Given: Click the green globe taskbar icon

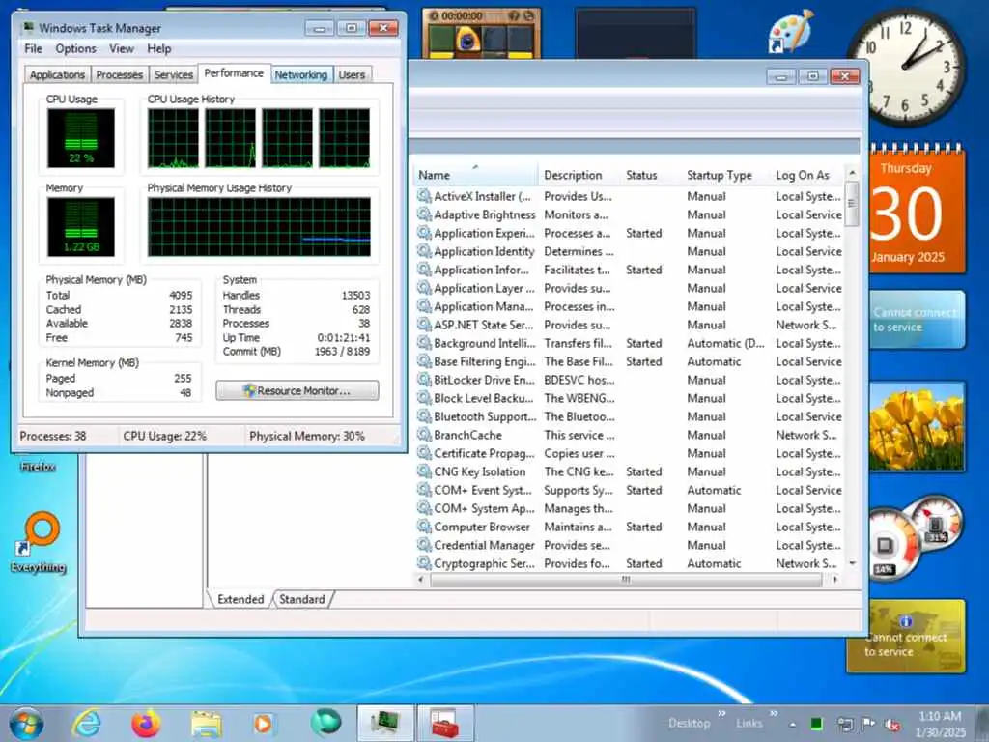Looking at the screenshot, I should (325, 723).
